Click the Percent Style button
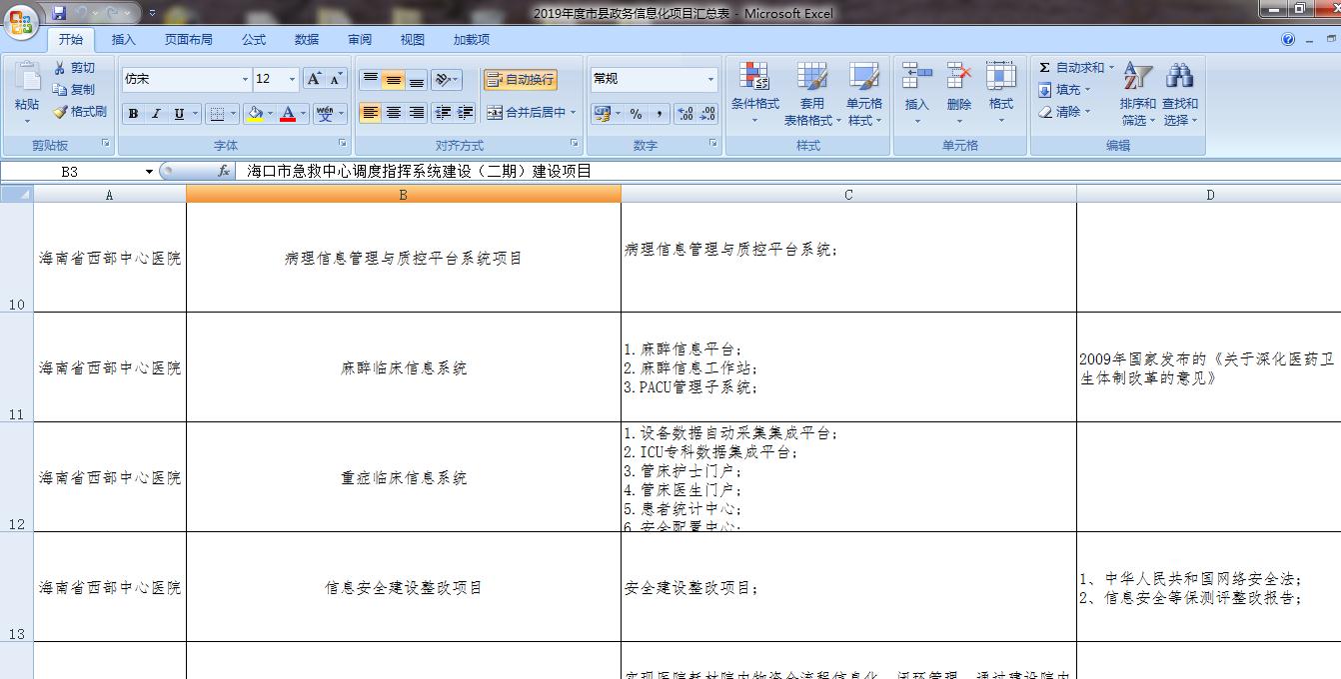1341x679 pixels. click(636, 114)
